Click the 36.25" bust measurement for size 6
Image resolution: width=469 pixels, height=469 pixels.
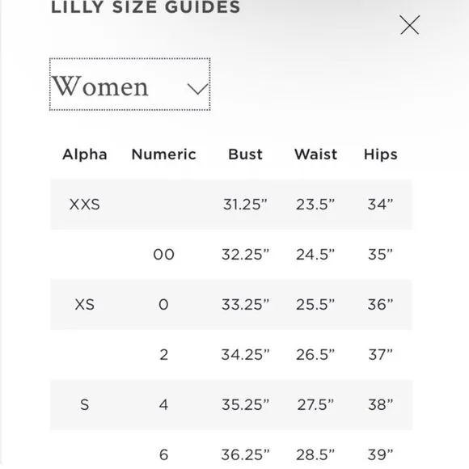(245, 454)
